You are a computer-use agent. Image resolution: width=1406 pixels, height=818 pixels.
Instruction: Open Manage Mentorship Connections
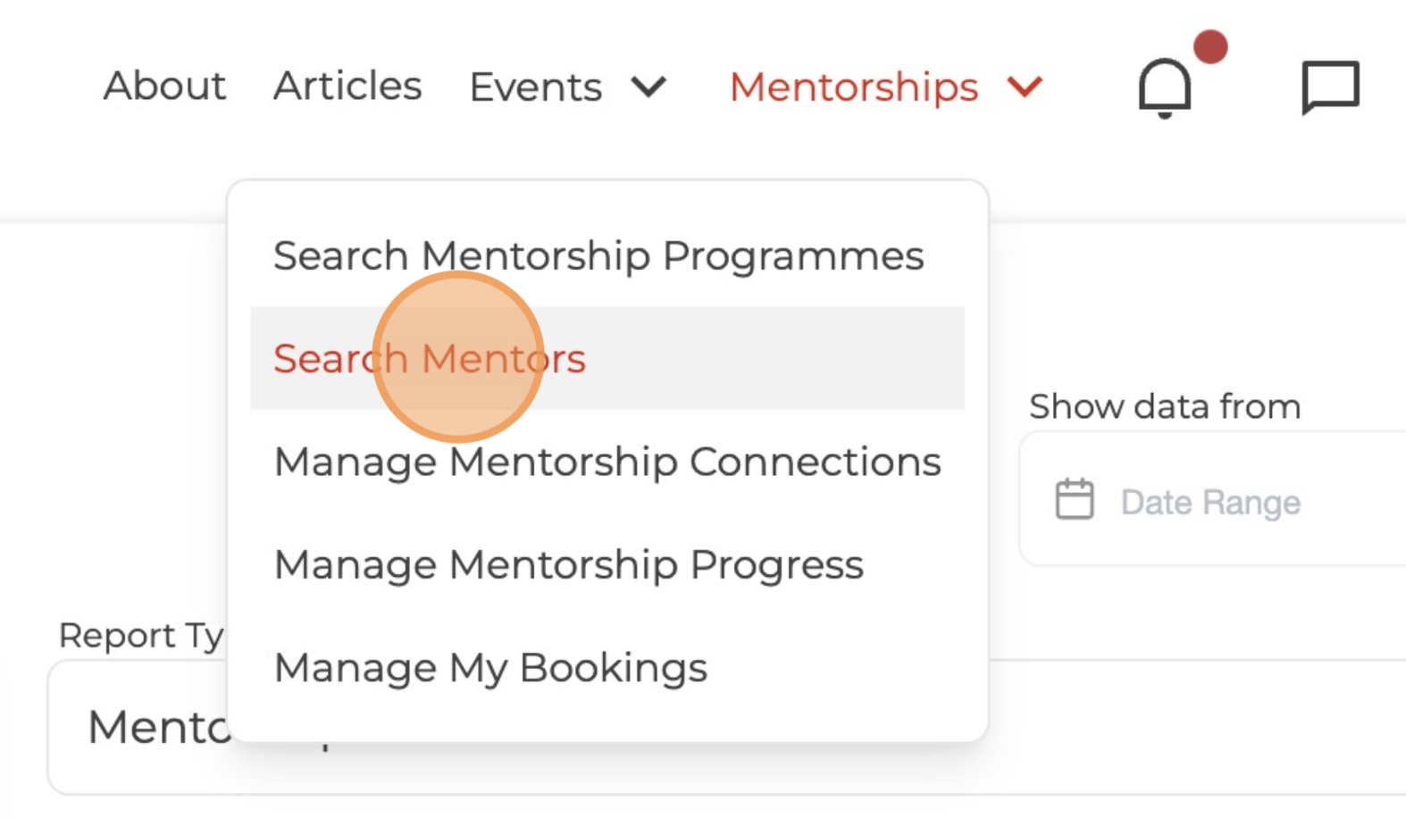(607, 463)
